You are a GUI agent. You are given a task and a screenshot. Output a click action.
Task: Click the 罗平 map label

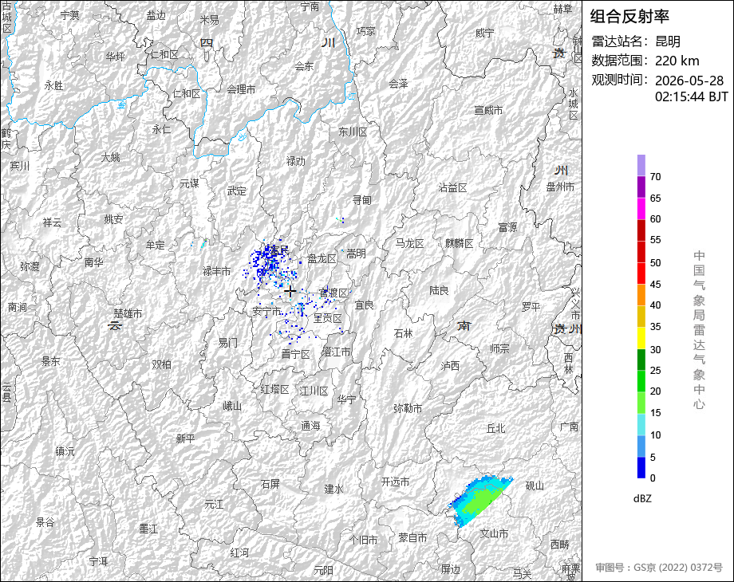[531, 307]
